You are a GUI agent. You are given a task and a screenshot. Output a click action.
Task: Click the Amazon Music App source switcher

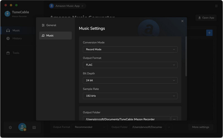[67, 6]
